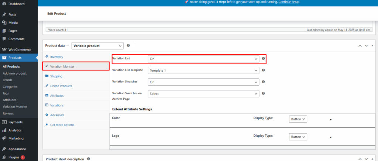This screenshot has width=378, height=161.
Task: Open Attributes link in Products submenu
Action: [9, 100]
